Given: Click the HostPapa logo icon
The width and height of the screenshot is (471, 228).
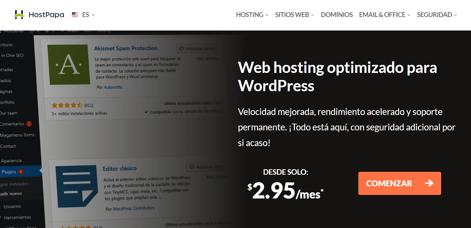Looking at the screenshot, I should pyautogui.click(x=19, y=15).
